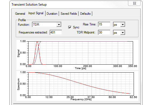This screenshot has width=161, height=105.
Task: Click the Frequency [GHz] axis label
Action: click(81, 99)
